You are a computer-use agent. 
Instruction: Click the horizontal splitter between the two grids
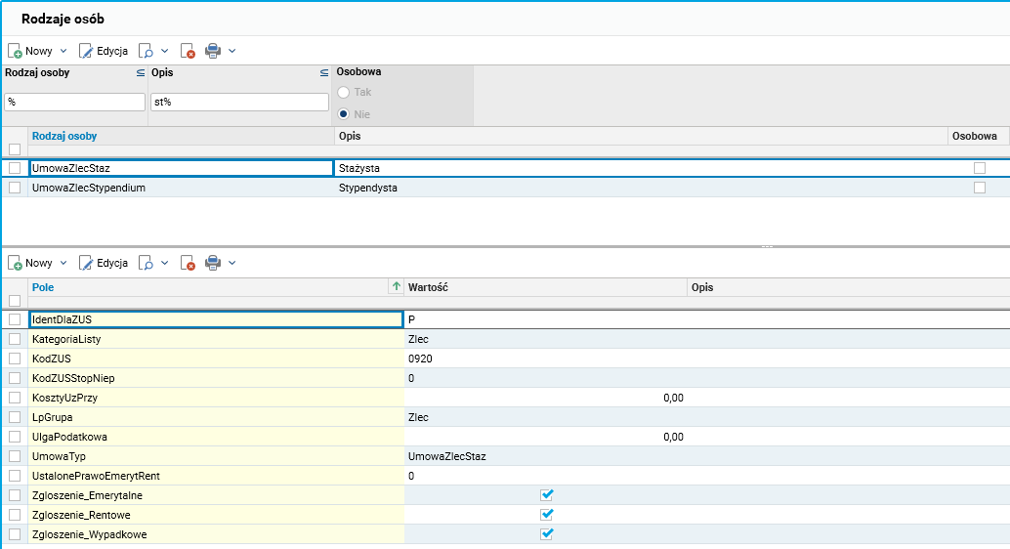point(505,246)
